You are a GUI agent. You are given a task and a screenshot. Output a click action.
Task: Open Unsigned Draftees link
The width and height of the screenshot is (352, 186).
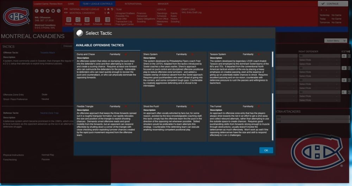tap(125, 13)
